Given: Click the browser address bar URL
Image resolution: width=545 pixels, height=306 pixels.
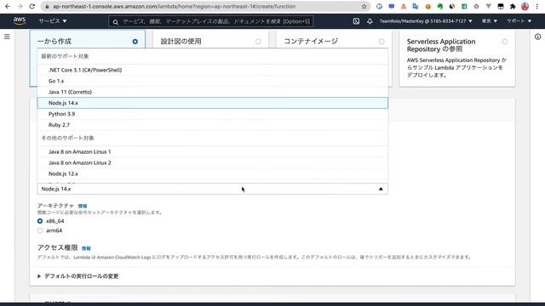Looking at the screenshot, I should (174, 6).
